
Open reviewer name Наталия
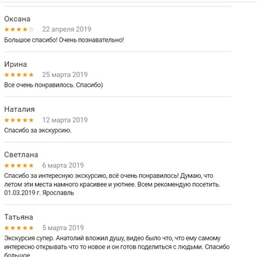coord(19,109)
